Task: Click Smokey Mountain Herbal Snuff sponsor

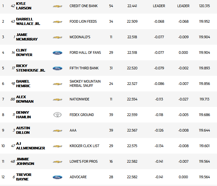Action: (x=85, y=84)
